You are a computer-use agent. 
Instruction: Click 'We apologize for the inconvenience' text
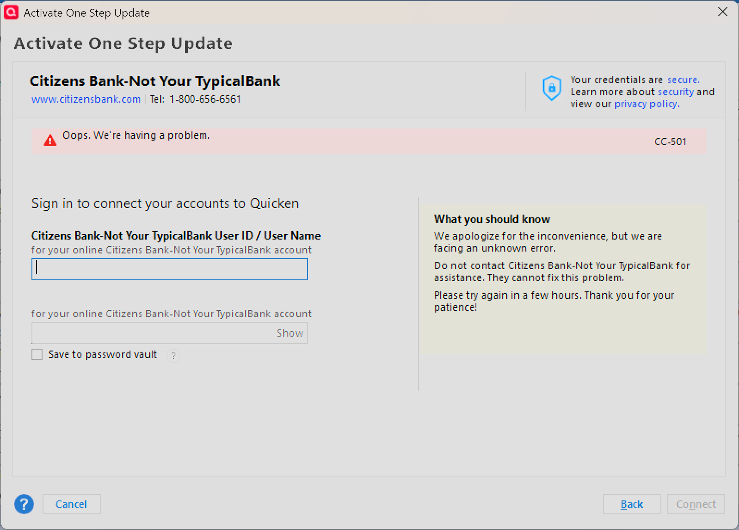click(548, 242)
